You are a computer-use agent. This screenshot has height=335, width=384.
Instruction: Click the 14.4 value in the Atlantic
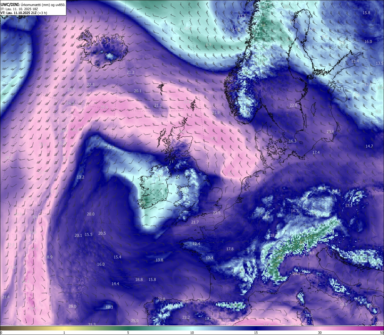[x=115, y=284]
